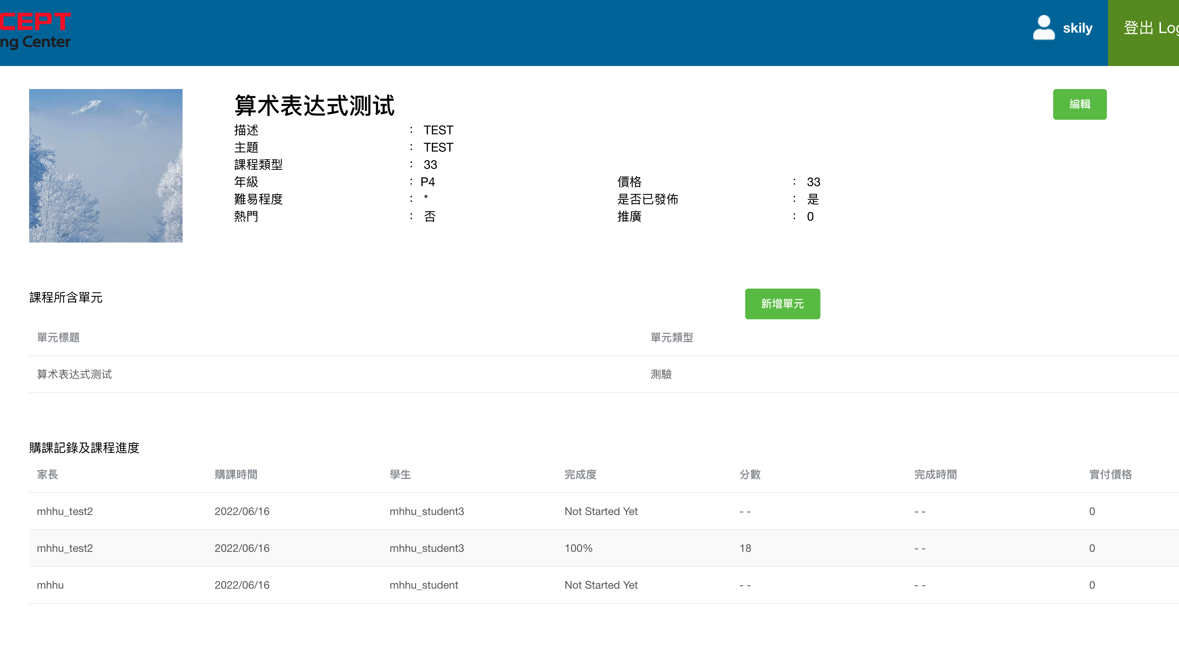Image resolution: width=1179 pixels, height=657 pixels.
Task: Click the CEPT Learning Center logo
Action: point(35,31)
